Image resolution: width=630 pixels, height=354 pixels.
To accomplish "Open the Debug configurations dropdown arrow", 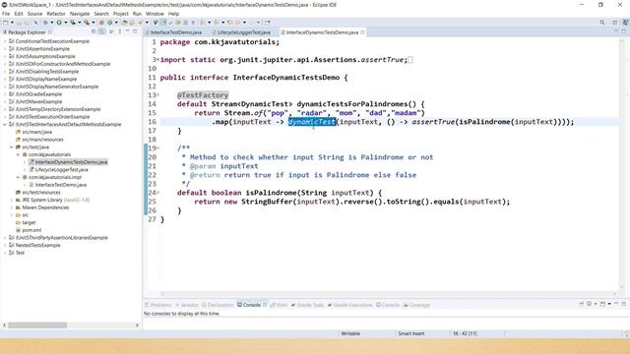I will click(52, 23).
